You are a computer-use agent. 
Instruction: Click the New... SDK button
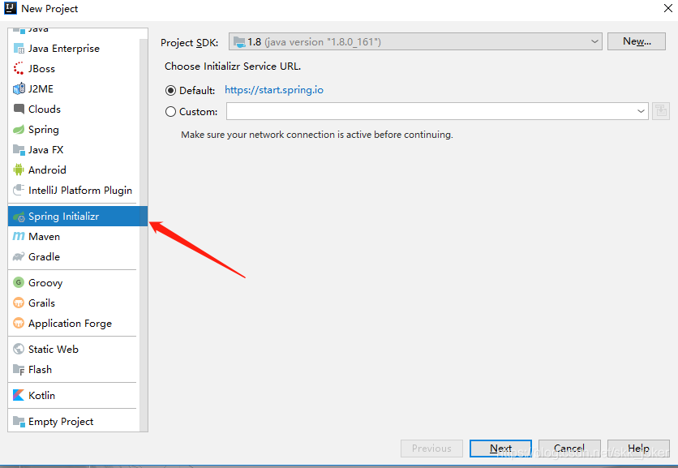(637, 41)
